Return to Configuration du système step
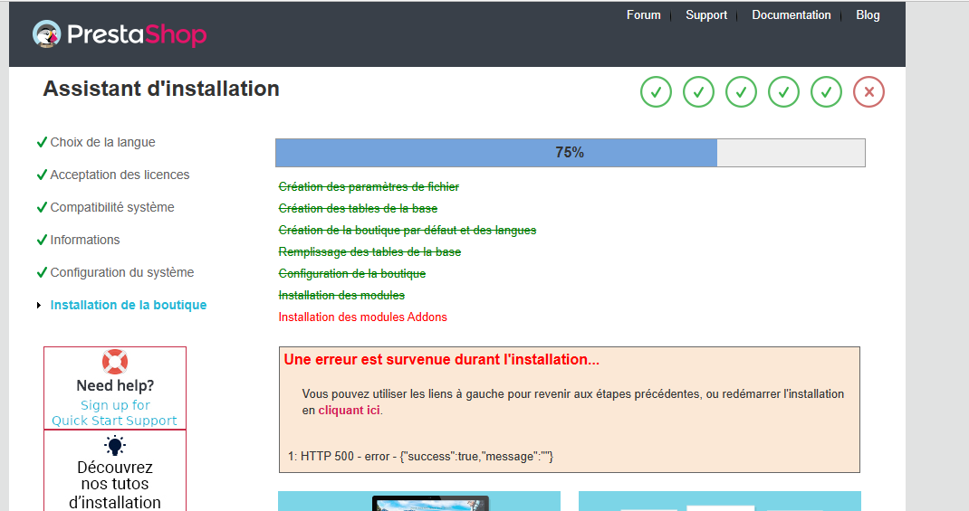 [x=121, y=272]
